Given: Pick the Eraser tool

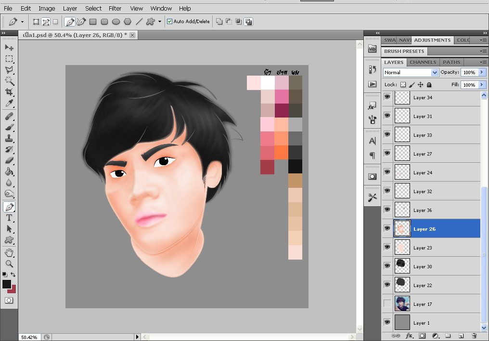Looking at the screenshot, I should [x=9, y=161].
